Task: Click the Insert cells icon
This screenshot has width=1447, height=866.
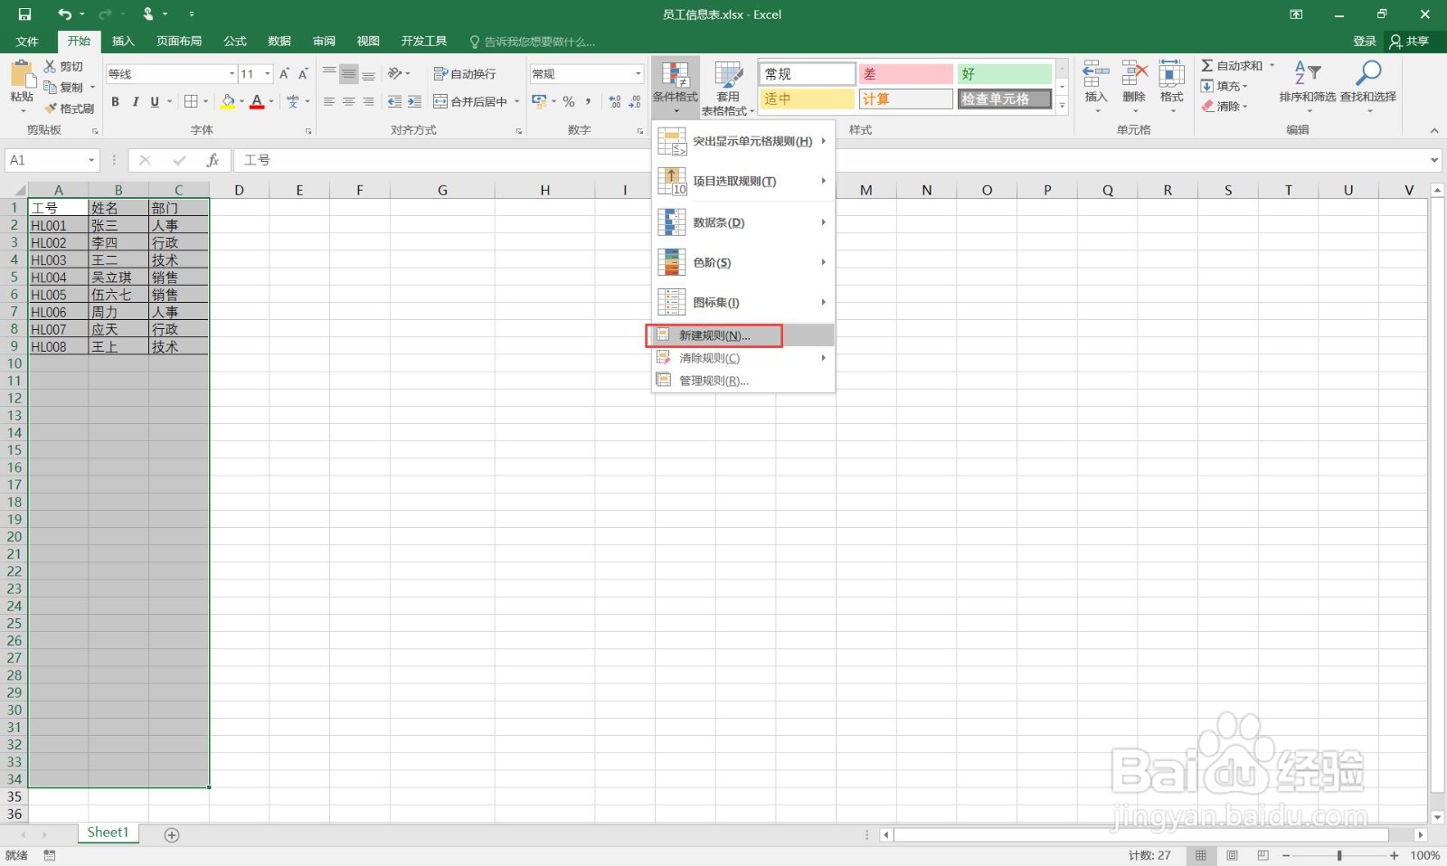Action: (1095, 73)
